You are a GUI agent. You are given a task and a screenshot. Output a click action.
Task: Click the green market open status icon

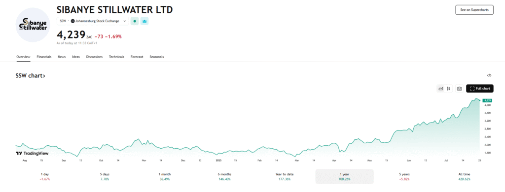pyautogui.click(x=135, y=21)
